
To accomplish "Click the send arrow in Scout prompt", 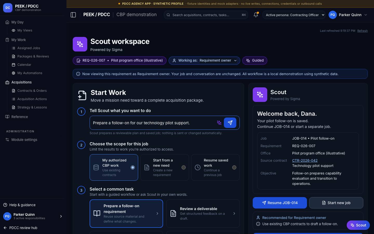I will 230,123.
